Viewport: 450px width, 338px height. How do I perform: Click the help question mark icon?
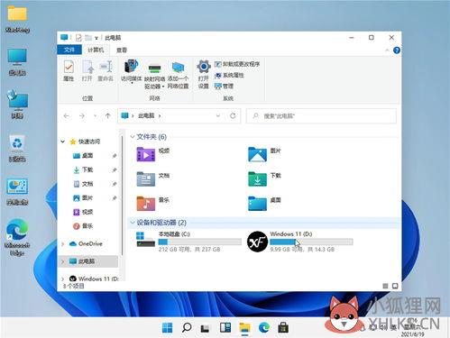click(x=397, y=50)
